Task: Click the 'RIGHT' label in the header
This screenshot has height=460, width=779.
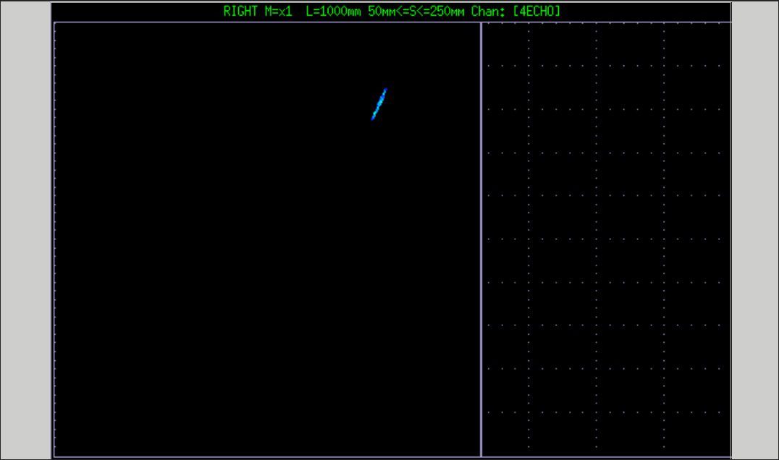Action: click(240, 12)
